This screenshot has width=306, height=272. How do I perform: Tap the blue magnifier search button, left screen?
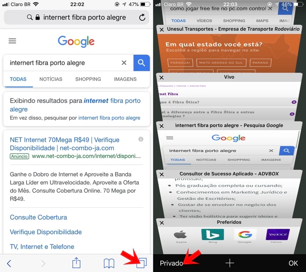click(142, 63)
